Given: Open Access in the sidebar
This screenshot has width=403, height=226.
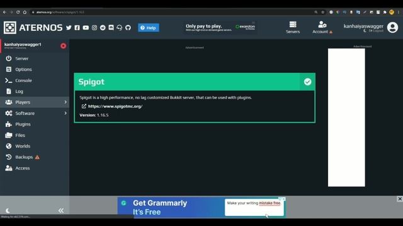Looking at the screenshot, I should [x=35, y=168].
